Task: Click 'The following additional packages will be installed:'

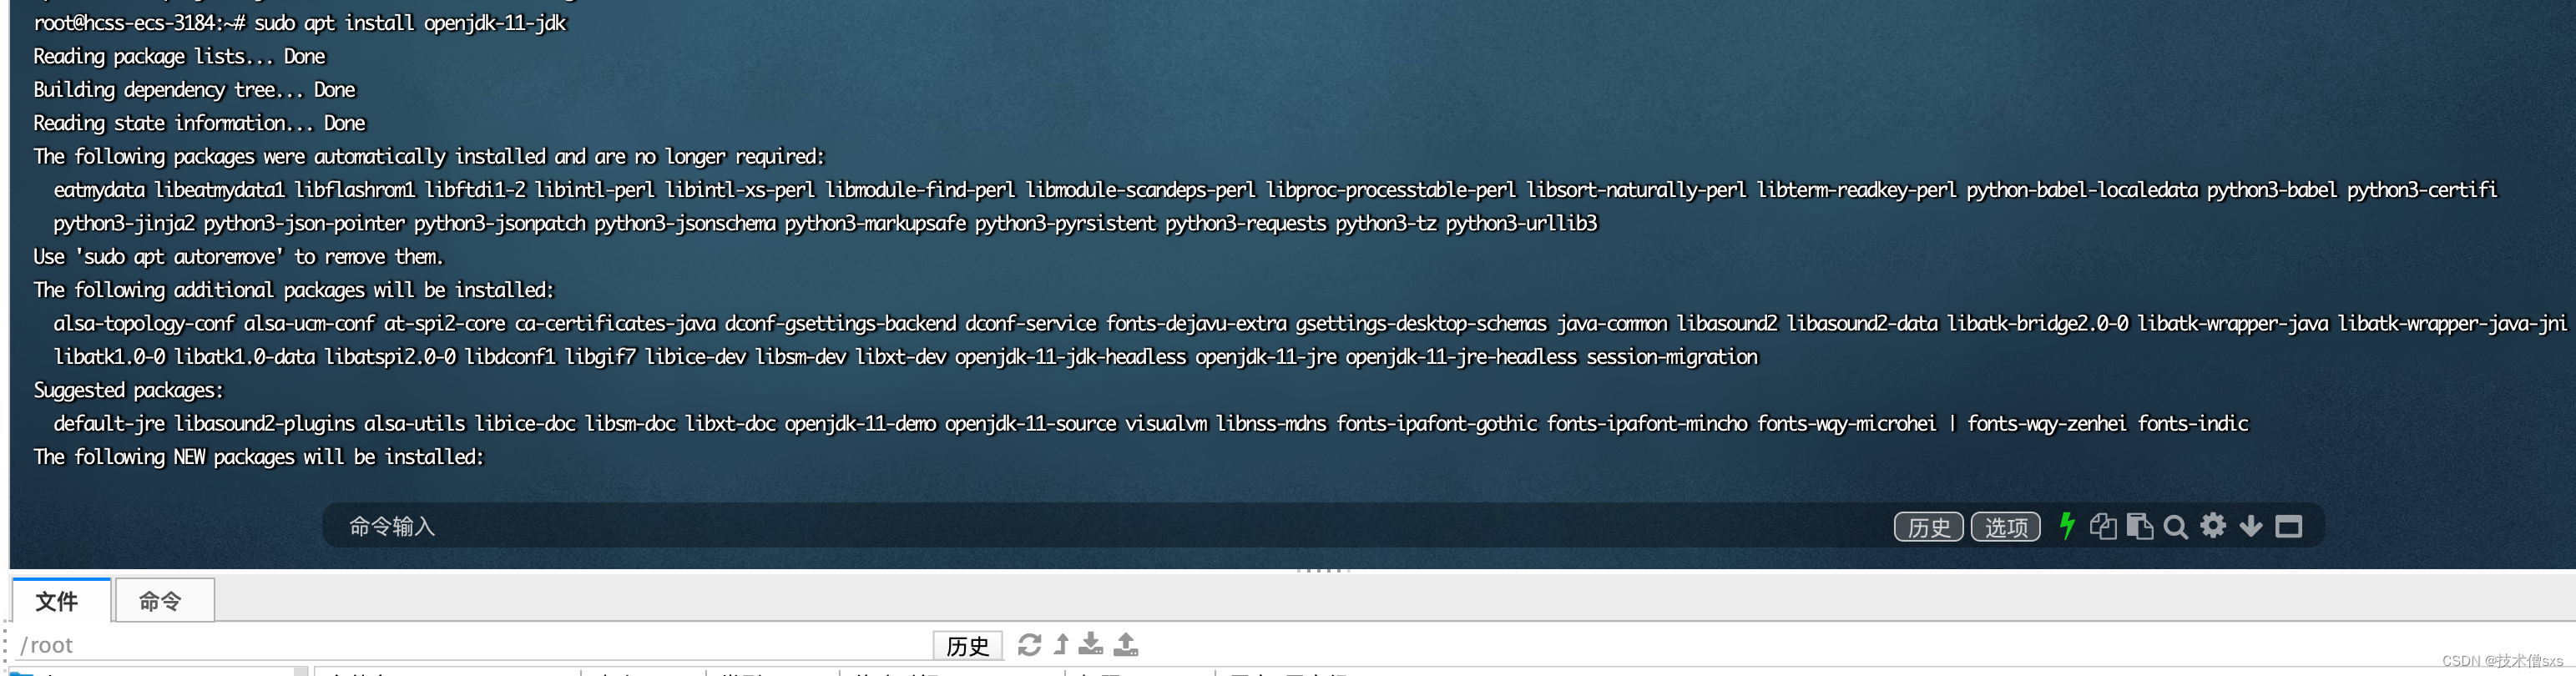Action: tap(293, 290)
